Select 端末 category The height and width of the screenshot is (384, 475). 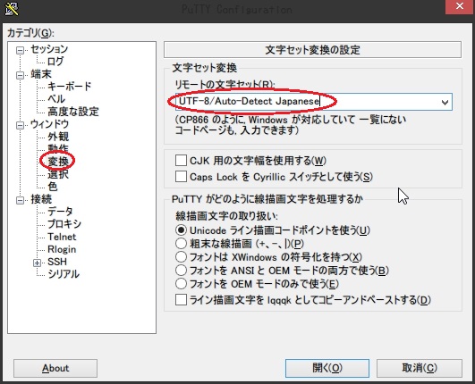[41, 74]
